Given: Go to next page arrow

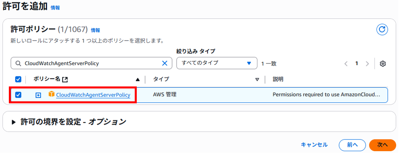Looking at the screenshot, I should [367, 64].
